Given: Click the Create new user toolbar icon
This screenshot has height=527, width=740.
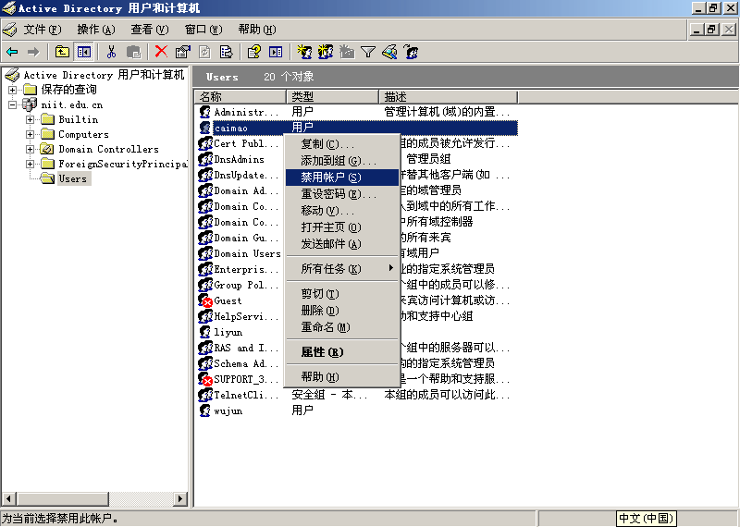Looking at the screenshot, I should (x=304, y=52).
